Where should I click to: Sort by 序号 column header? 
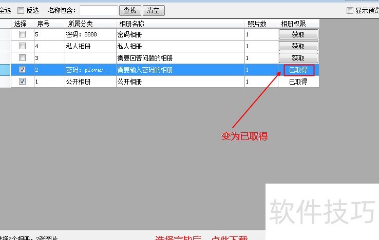(43, 24)
